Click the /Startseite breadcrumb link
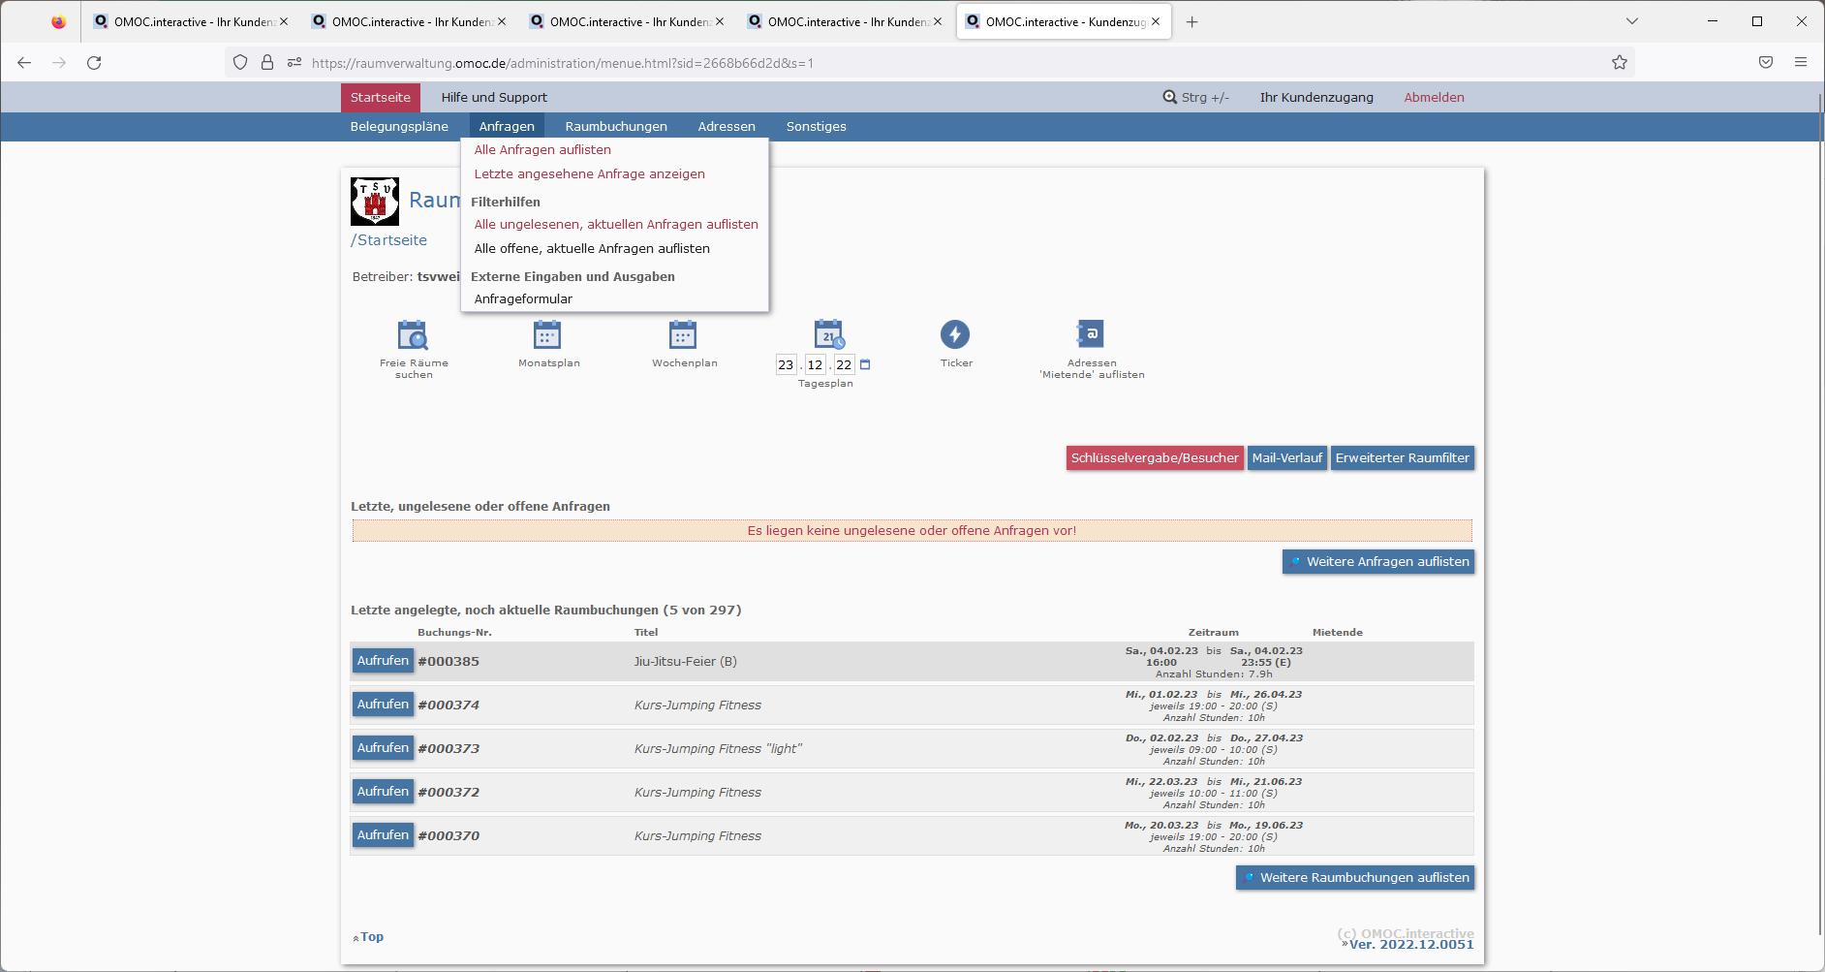Viewport: 1825px width, 972px height. [x=388, y=240]
